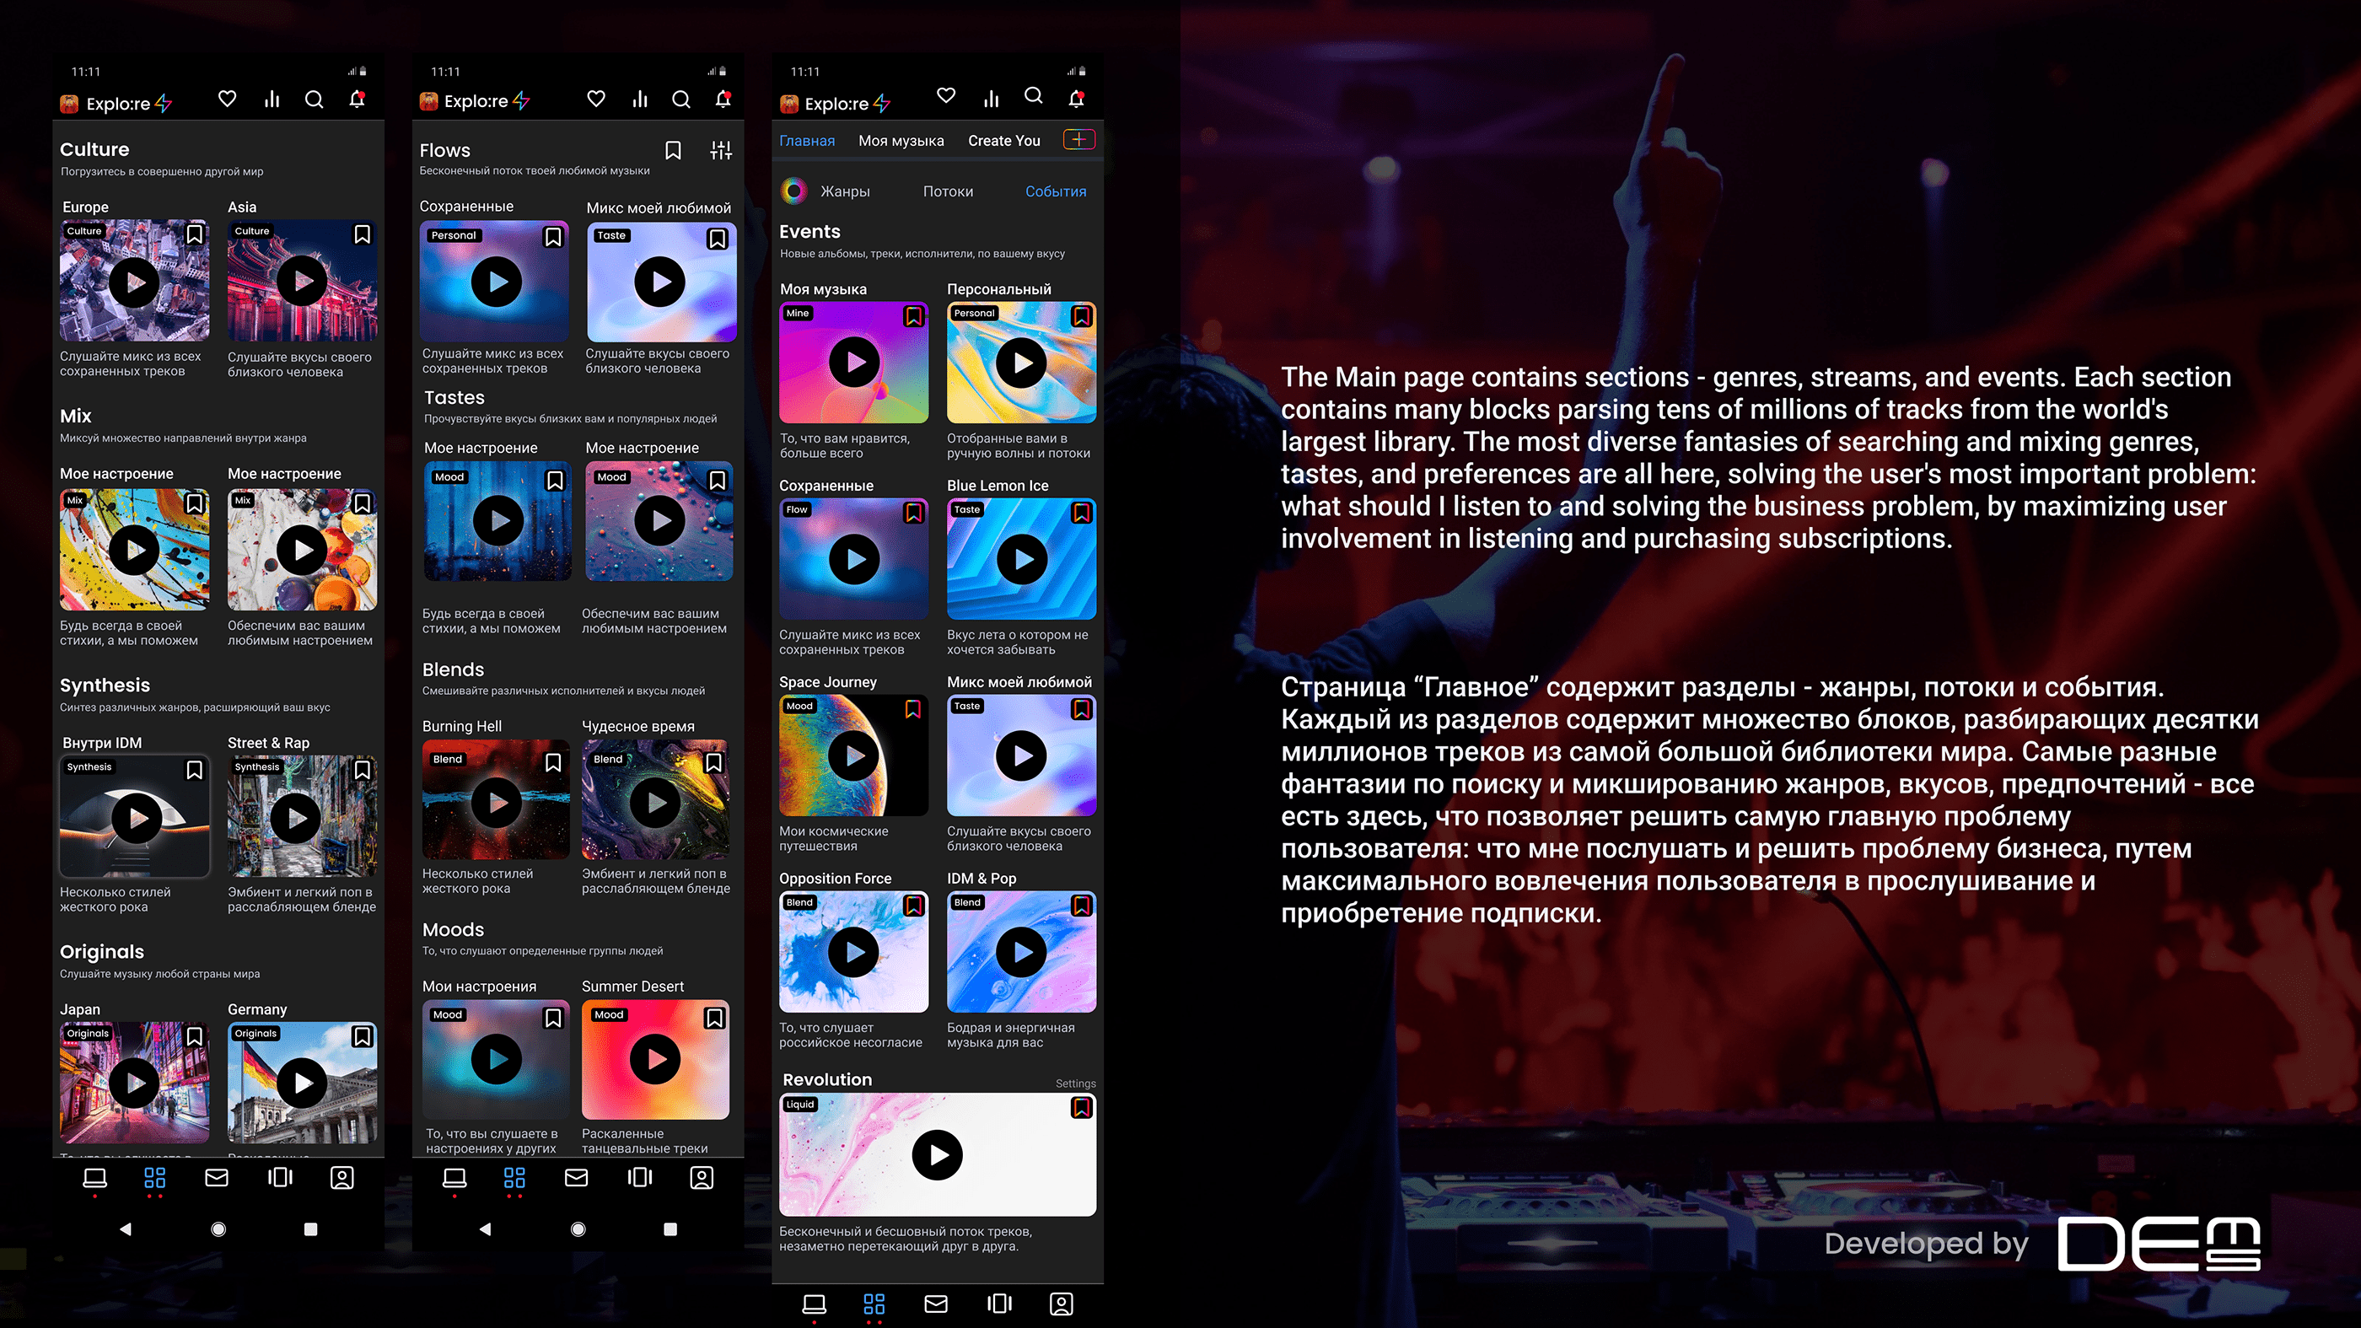
Task: Open the heart favorites icon in the Culture screen header
Action: (x=228, y=99)
